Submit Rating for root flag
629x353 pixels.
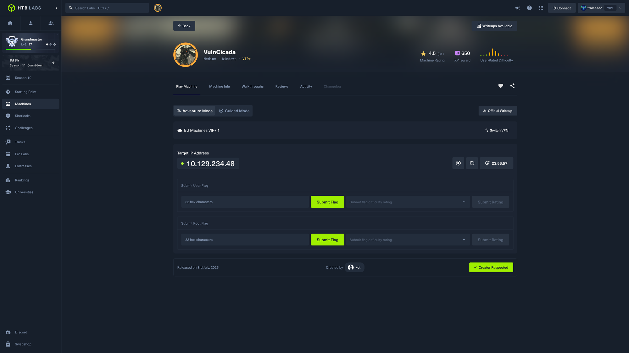pos(491,239)
